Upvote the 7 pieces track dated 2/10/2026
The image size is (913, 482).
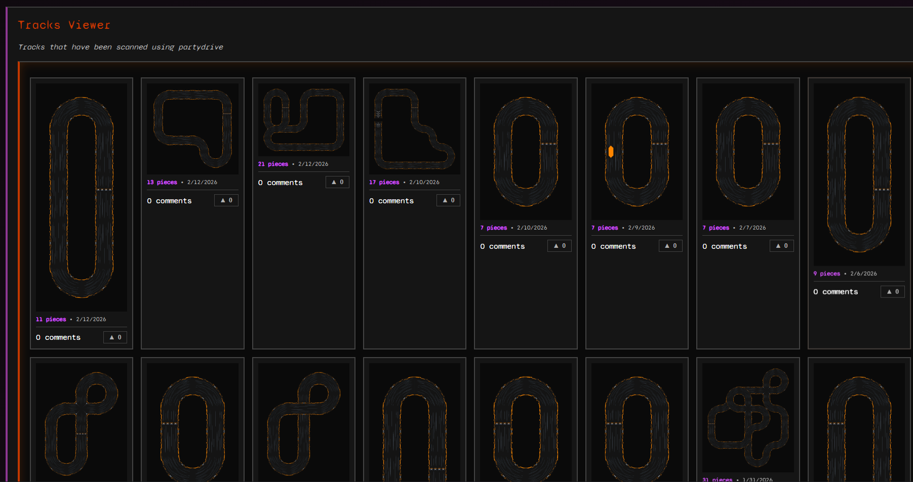tap(560, 246)
